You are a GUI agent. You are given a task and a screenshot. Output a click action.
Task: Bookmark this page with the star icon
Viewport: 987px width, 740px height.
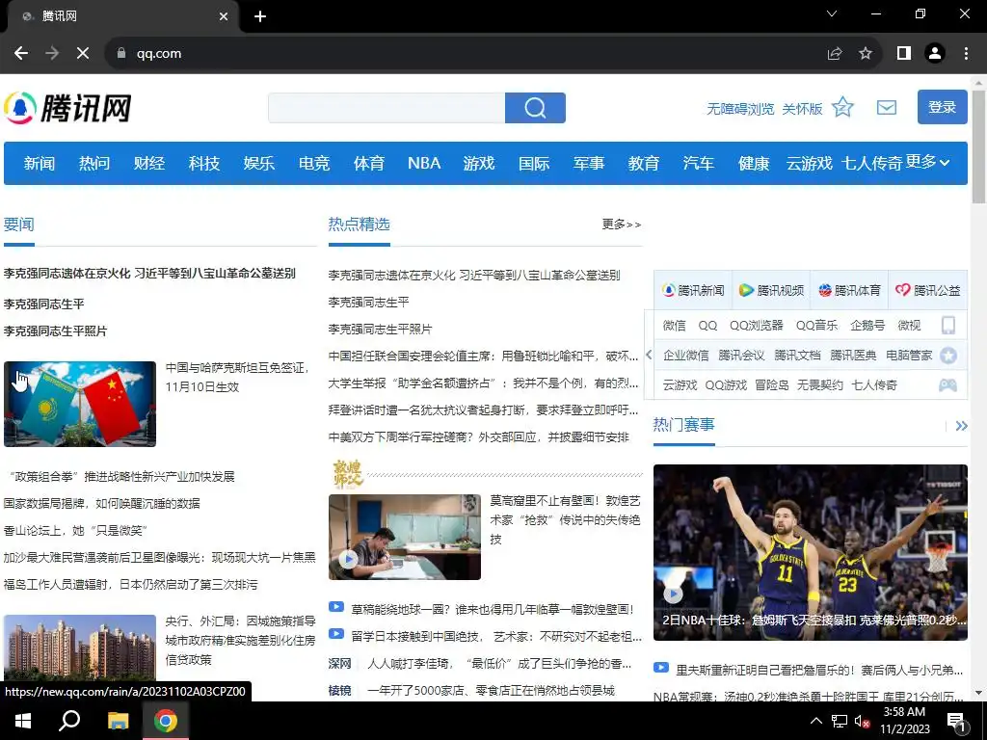(866, 54)
